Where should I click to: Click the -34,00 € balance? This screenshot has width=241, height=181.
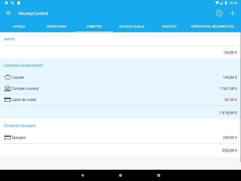[230, 52]
